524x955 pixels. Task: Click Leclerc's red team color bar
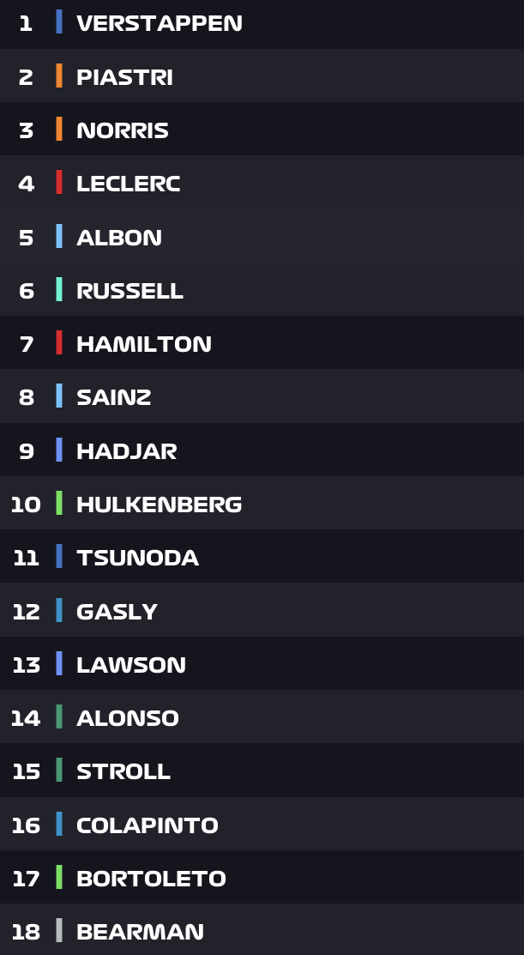tap(59, 183)
